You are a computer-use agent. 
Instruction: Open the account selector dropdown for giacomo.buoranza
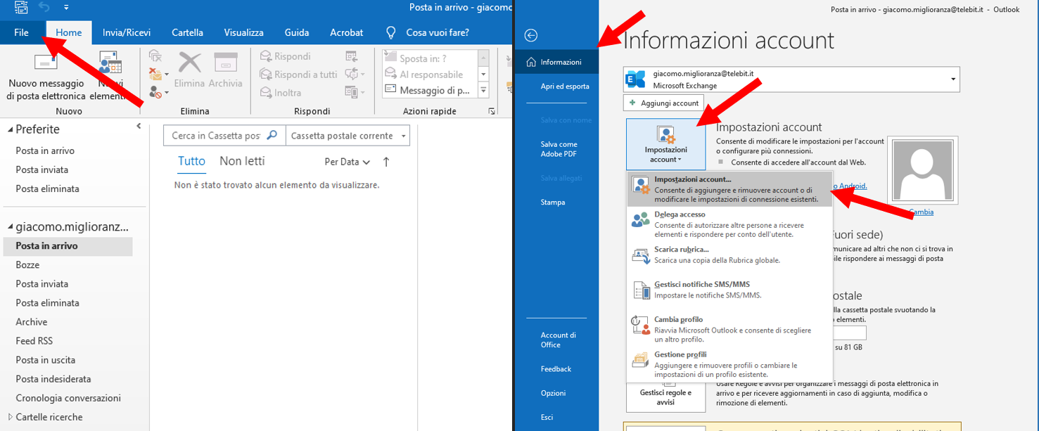coord(953,79)
